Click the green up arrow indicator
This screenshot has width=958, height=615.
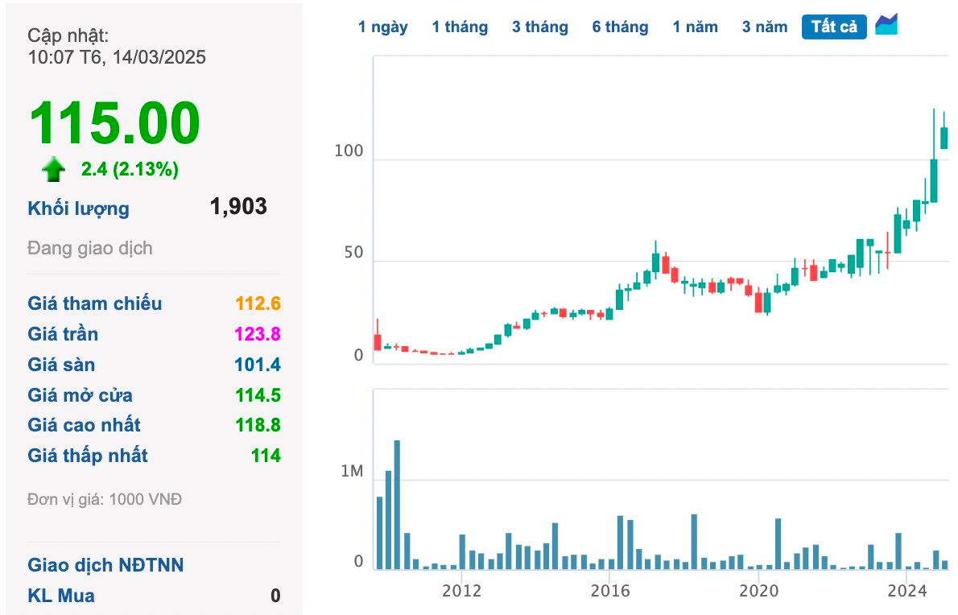[x=54, y=169]
